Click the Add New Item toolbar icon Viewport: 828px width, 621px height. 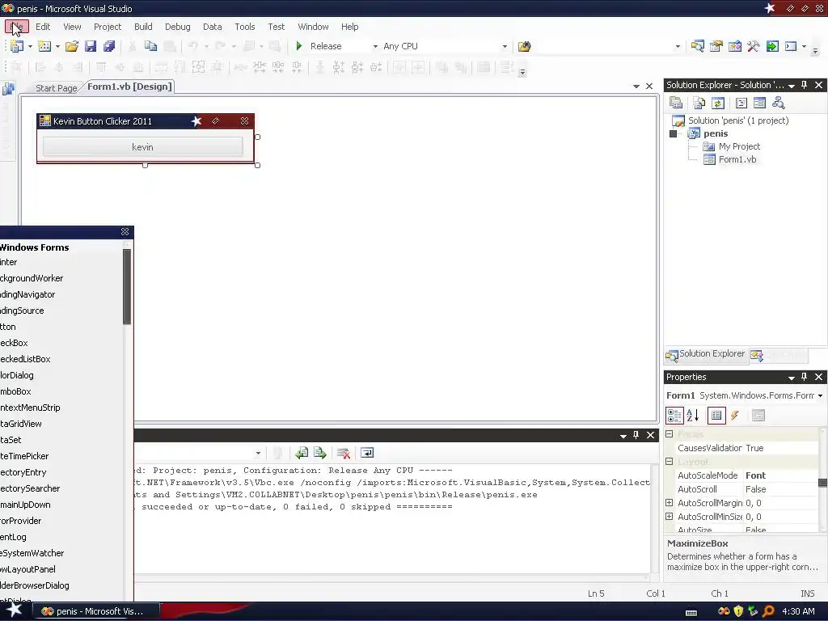(44, 46)
